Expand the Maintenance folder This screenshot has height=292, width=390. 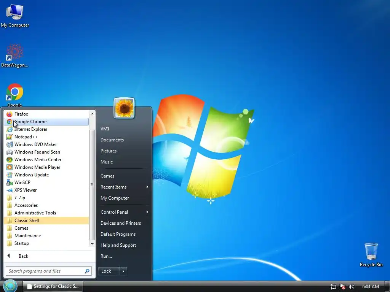click(x=46, y=236)
